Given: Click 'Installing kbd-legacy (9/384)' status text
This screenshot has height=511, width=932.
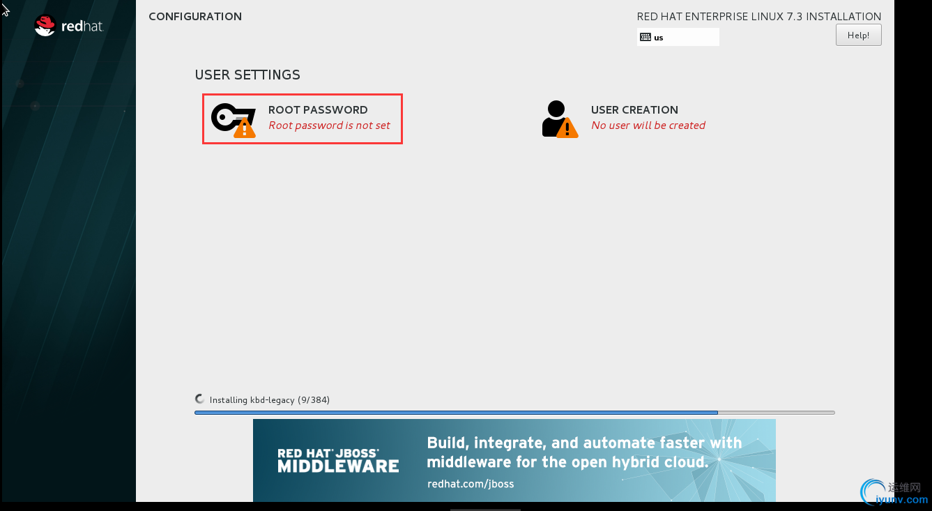Looking at the screenshot, I should pyautogui.click(x=269, y=400).
